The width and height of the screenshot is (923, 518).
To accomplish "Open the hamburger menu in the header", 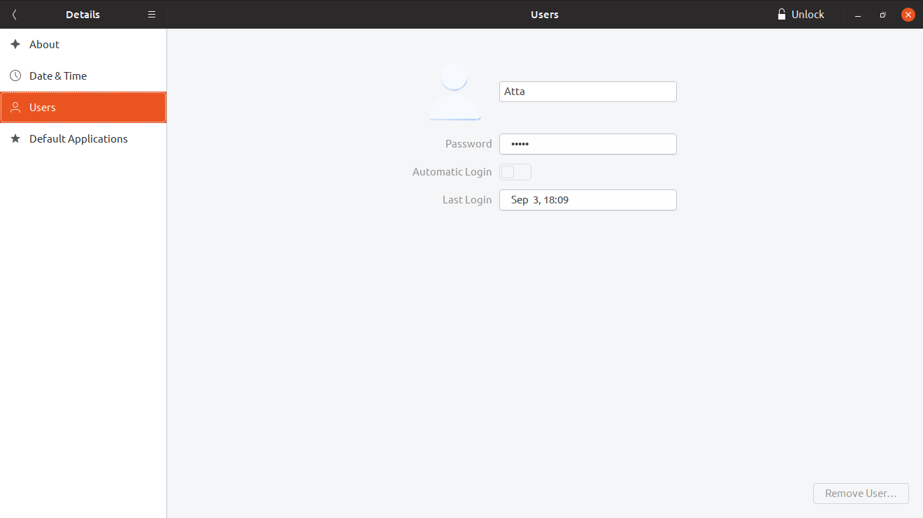I will pos(151,14).
